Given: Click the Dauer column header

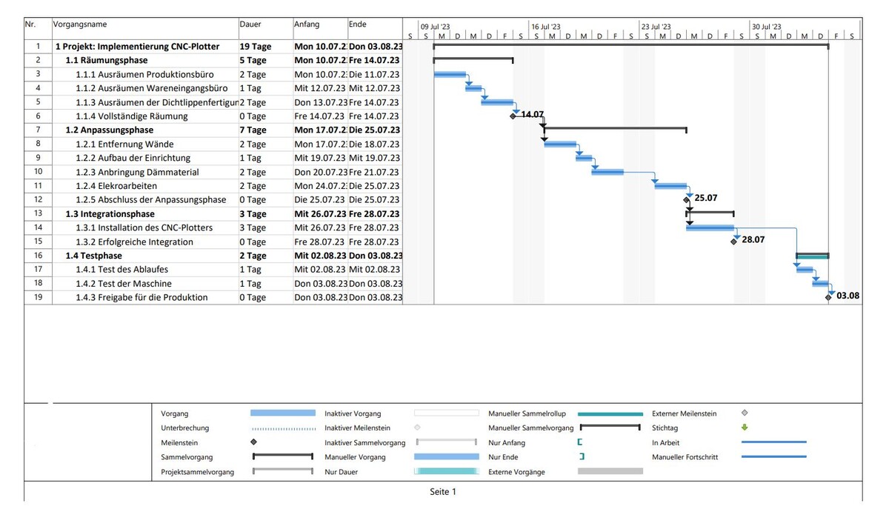Looking at the screenshot, I should point(250,24).
